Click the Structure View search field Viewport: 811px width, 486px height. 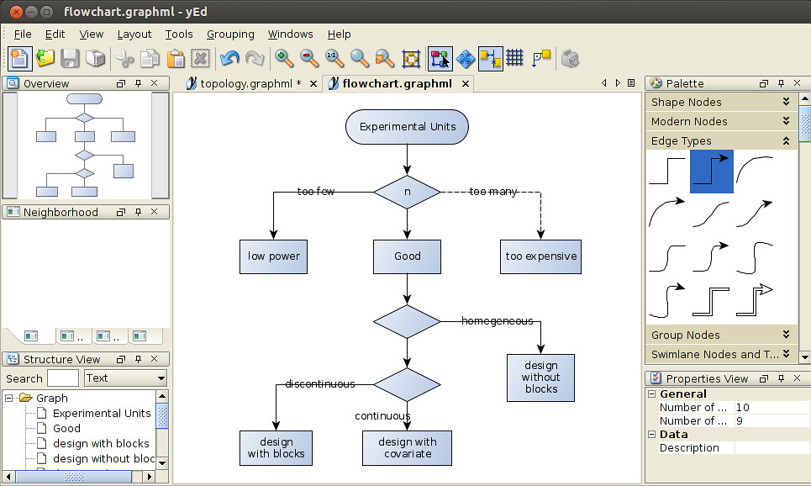pyautogui.click(x=63, y=378)
